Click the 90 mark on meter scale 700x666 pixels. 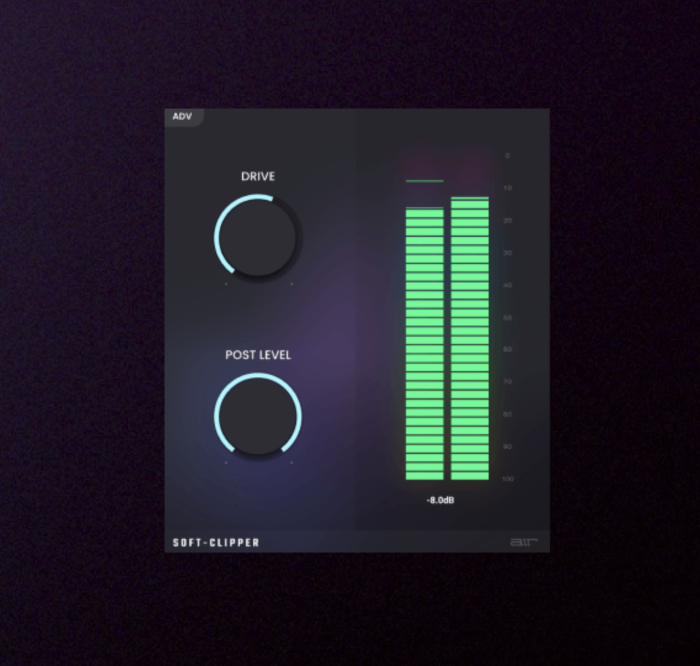click(508, 446)
